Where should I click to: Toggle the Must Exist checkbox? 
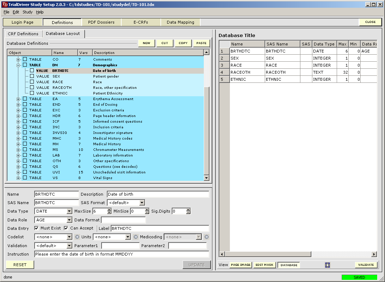pyautogui.click(x=36, y=228)
